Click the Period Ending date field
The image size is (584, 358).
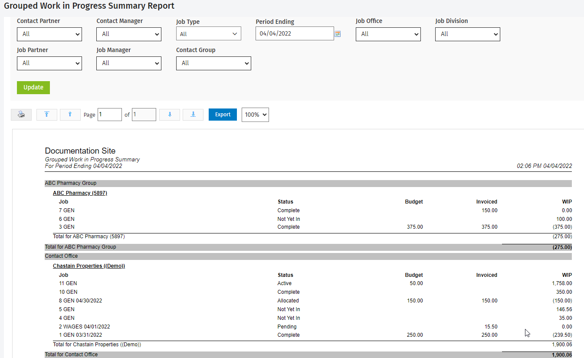pos(295,34)
